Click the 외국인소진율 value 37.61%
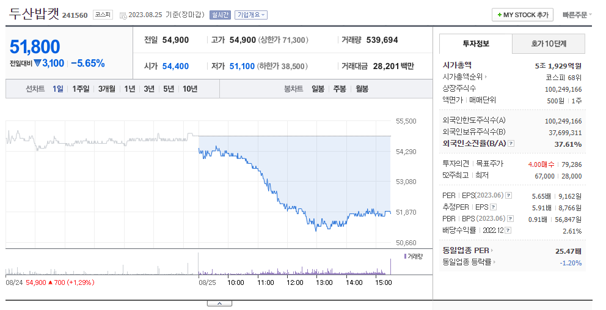The image size is (606, 310). (568, 144)
